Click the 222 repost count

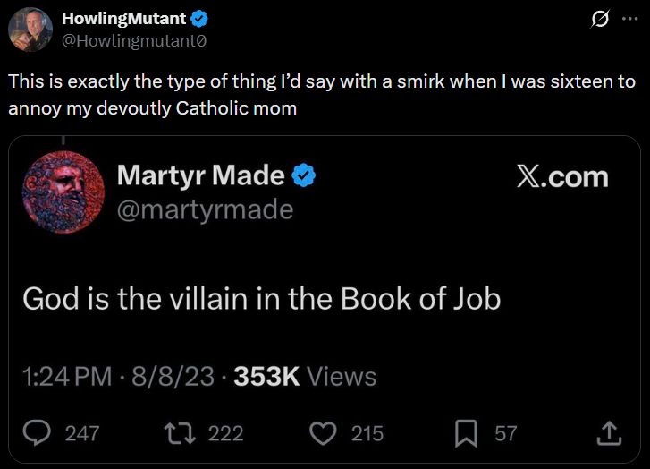pyautogui.click(x=225, y=433)
